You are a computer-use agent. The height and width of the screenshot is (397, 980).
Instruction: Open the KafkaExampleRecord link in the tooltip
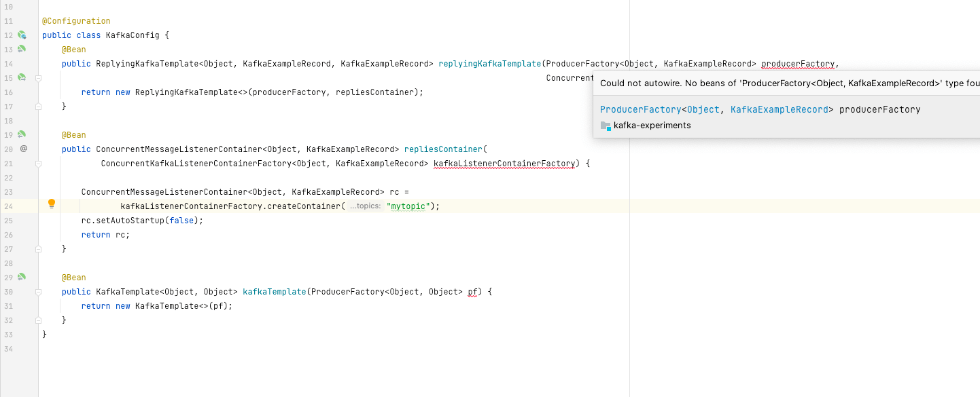point(780,109)
